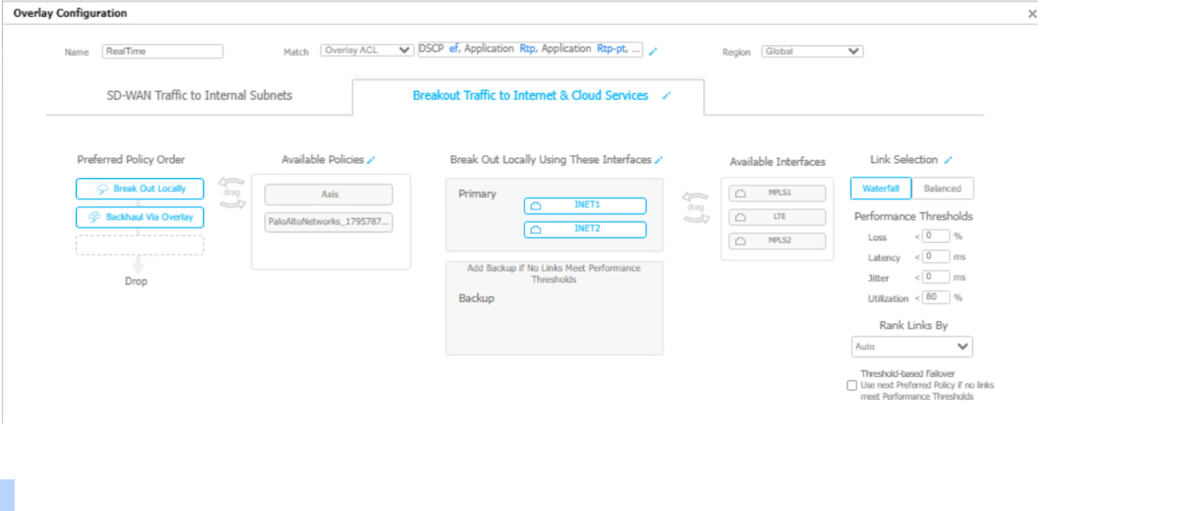Screen dimensions: 1199x511
Task: Select Breakout Traffic to Internet & Cloud Services tab
Action: tap(528, 95)
